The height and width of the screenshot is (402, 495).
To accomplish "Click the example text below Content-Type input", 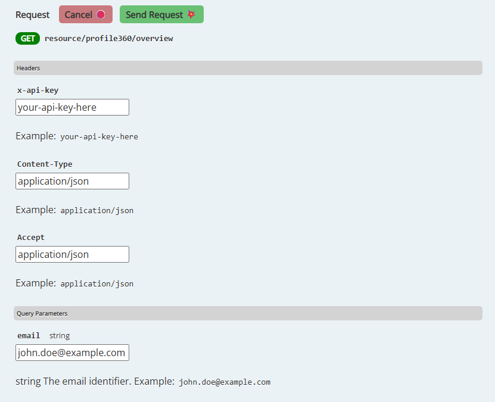I will 96,210.
